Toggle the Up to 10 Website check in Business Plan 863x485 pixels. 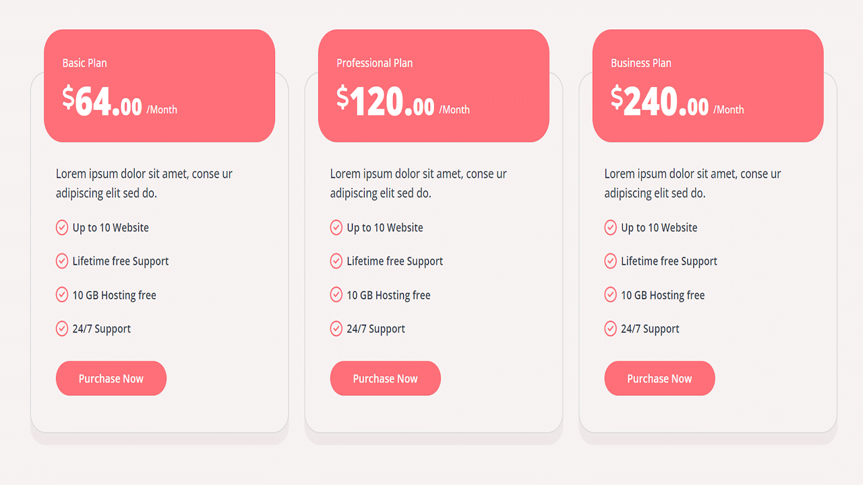point(611,227)
